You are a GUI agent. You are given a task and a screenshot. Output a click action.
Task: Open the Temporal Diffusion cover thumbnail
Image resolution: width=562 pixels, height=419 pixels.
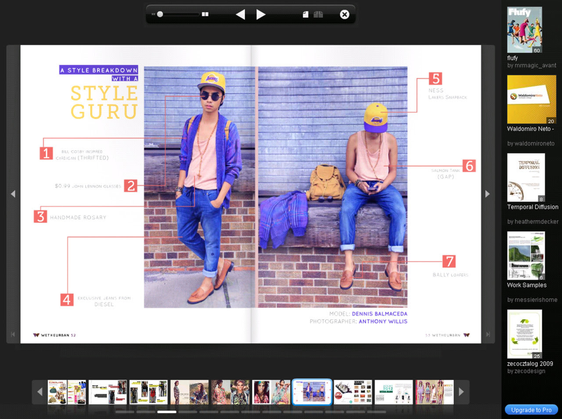[x=526, y=178]
